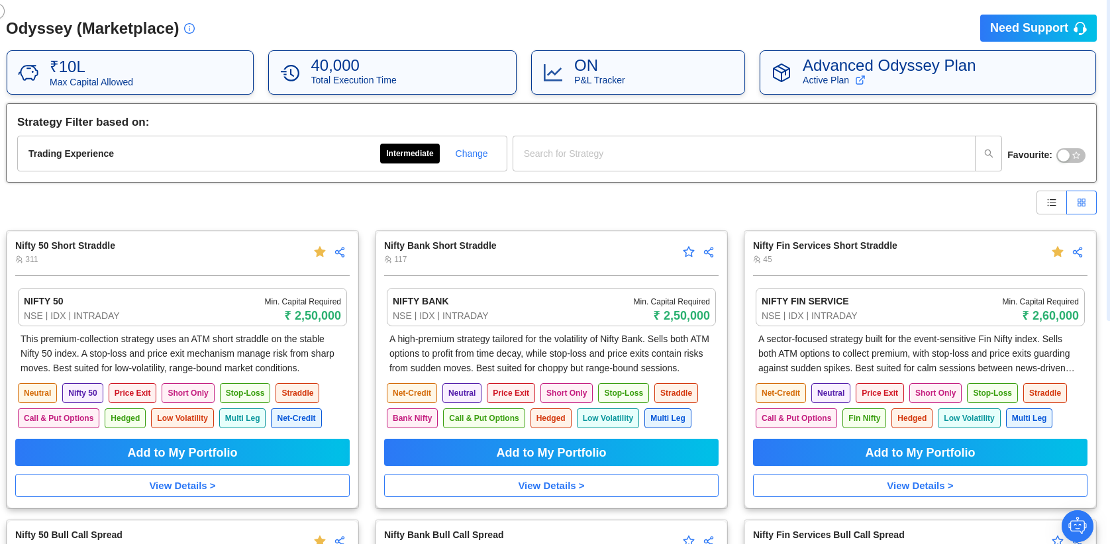The width and height of the screenshot is (1110, 544).
Task: Click the chart icon for P&L Tracker
Action: point(553,73)
